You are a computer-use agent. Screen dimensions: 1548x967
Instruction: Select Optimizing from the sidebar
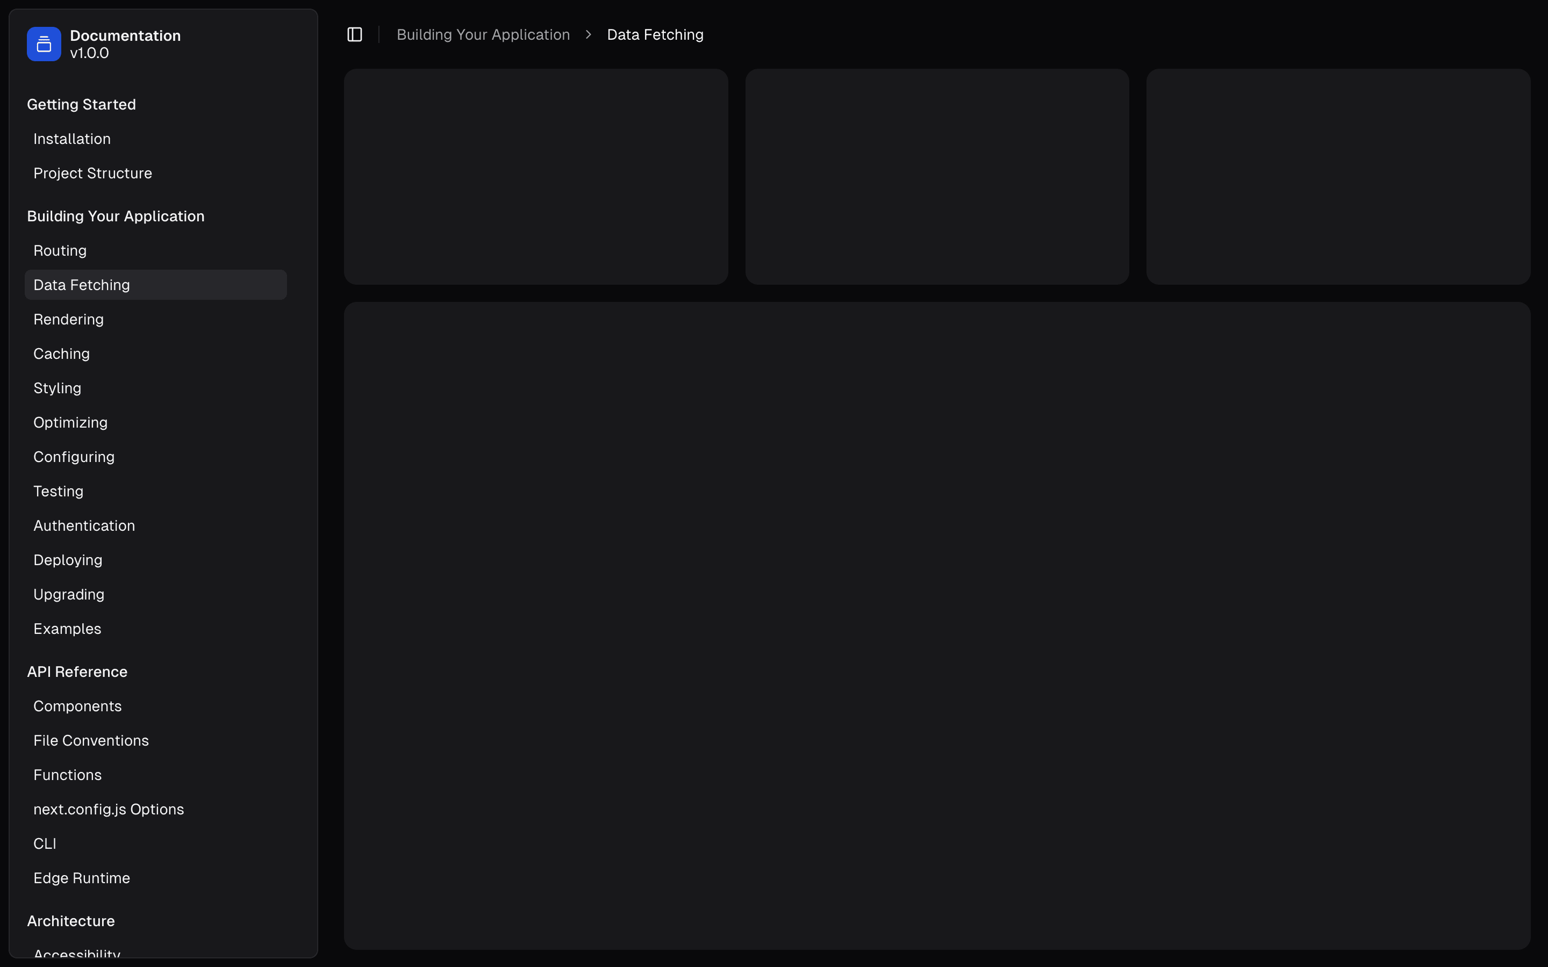(70, 422)
